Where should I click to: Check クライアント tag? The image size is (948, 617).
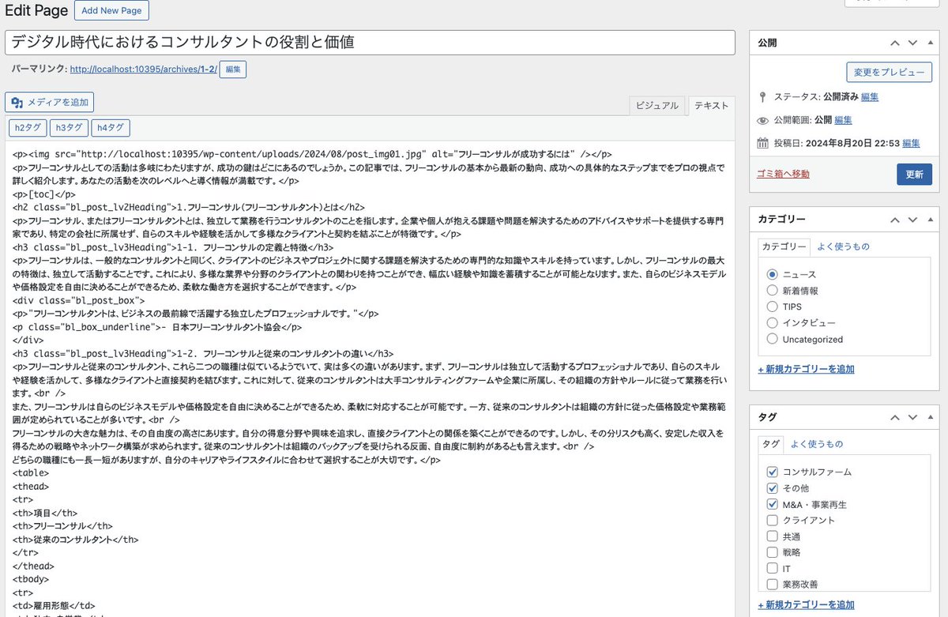pos(772,520)
